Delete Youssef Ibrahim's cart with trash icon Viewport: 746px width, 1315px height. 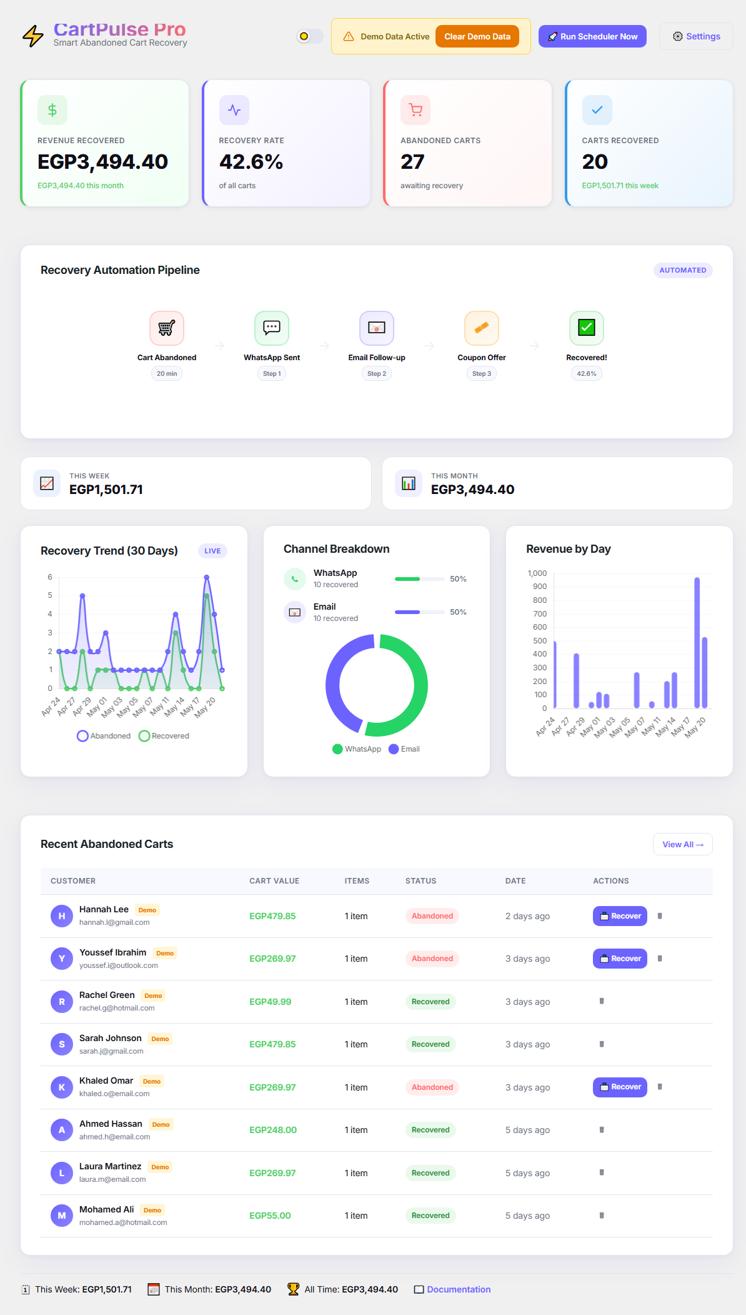[x=660, y=959]
